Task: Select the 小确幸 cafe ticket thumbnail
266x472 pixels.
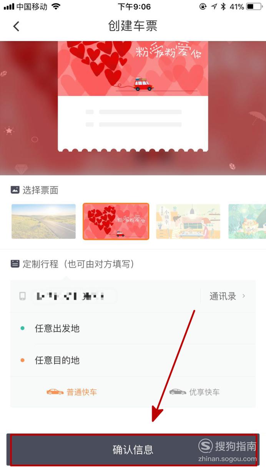Action: (188, 221)
